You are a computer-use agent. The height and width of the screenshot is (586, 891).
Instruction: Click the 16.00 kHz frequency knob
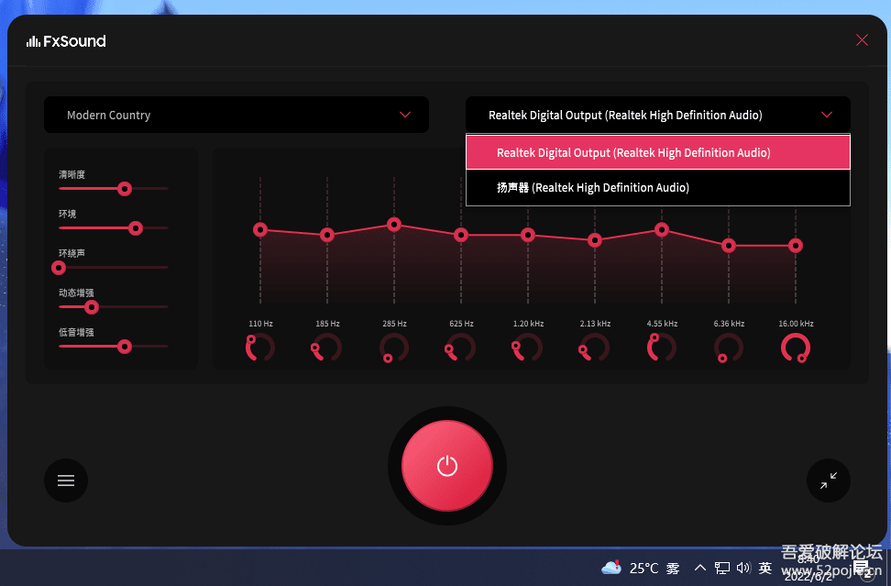[x=796, y=348]
